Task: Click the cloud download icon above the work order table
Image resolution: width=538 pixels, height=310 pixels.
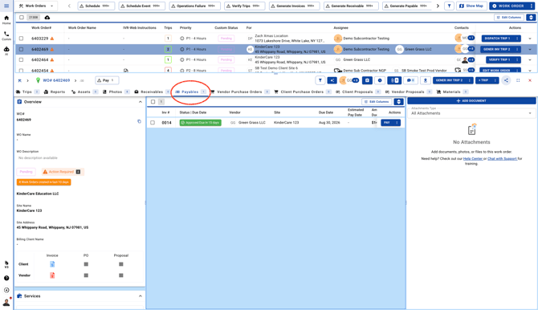Action: pos(47,18)
